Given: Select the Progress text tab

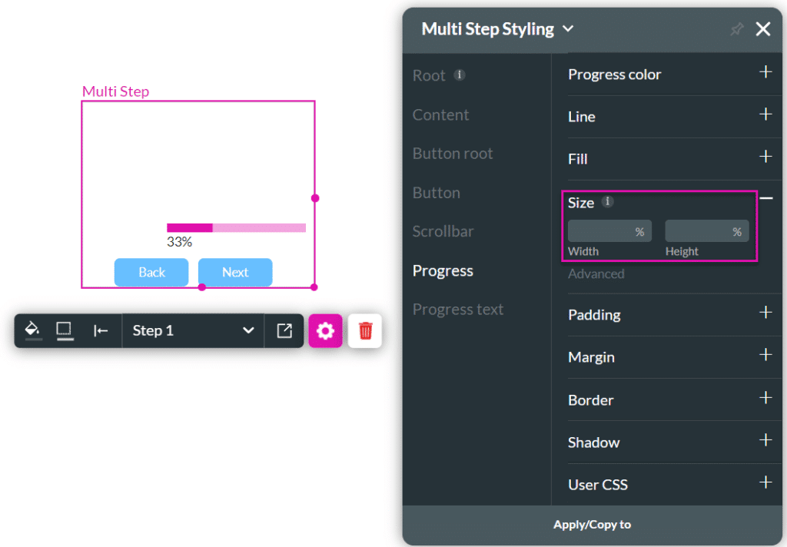Looking at the screenshot, I should tap(458, 310).
